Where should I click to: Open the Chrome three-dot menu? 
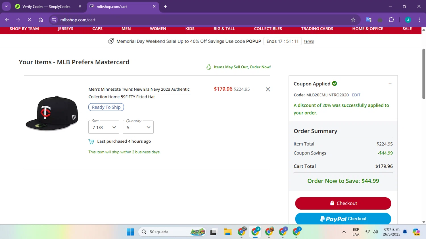click(x=419, y=20)
